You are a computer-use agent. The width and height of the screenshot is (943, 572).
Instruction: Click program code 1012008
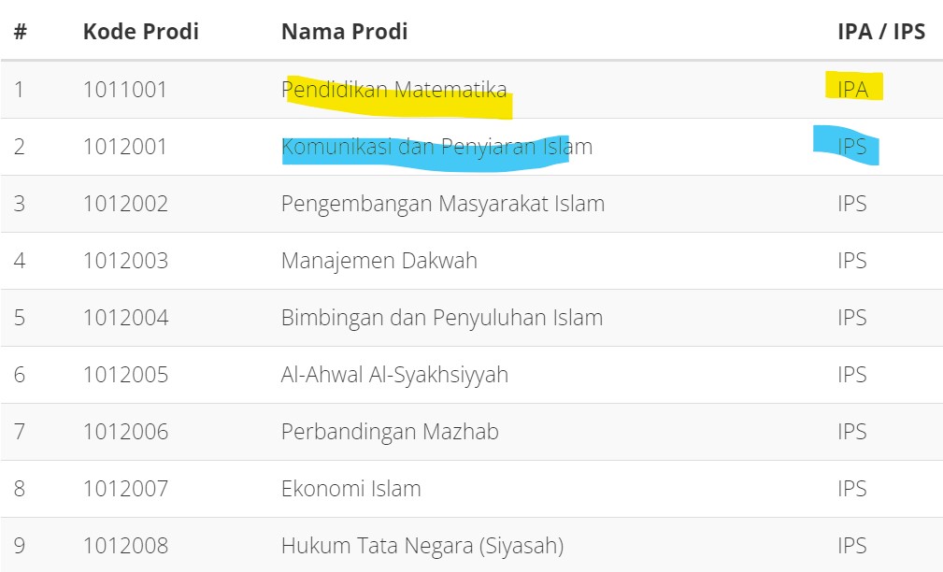pyautogui.click(x=125, y=546)
